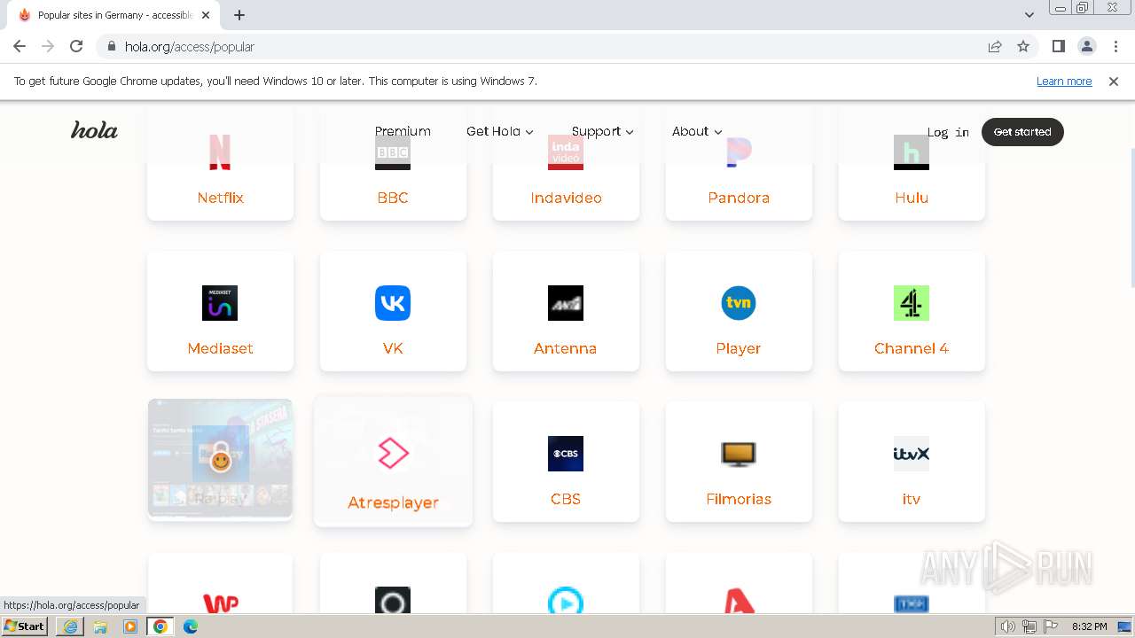This screenshot has height=638, width=1135.
Task: Open Chrome three-dot menu
Action: click(1115, 46)
